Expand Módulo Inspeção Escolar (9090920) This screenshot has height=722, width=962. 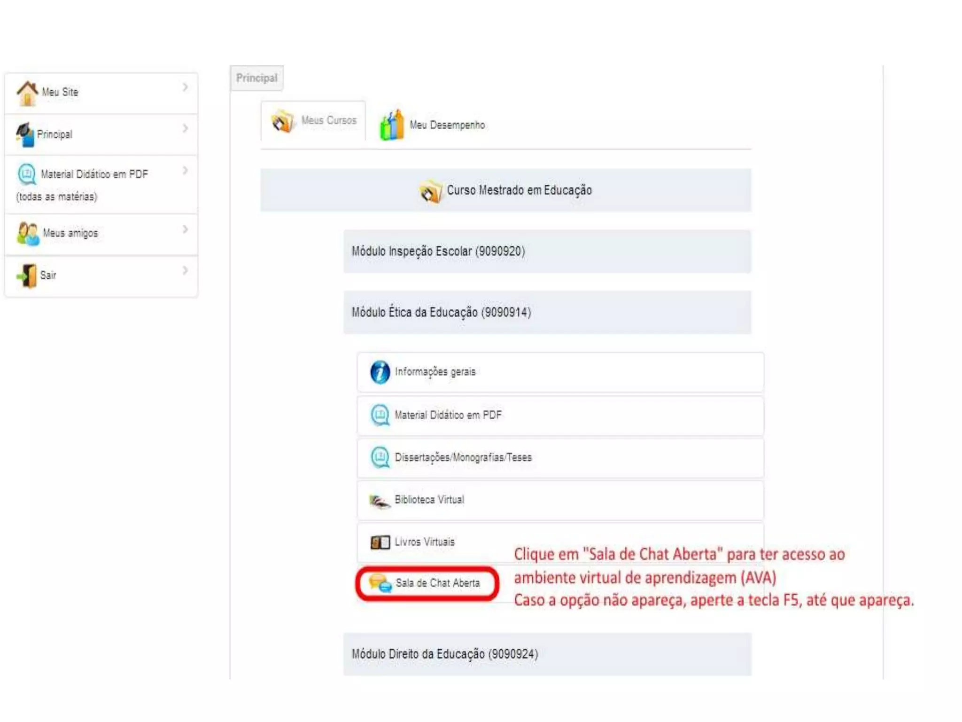coord(547,251)
